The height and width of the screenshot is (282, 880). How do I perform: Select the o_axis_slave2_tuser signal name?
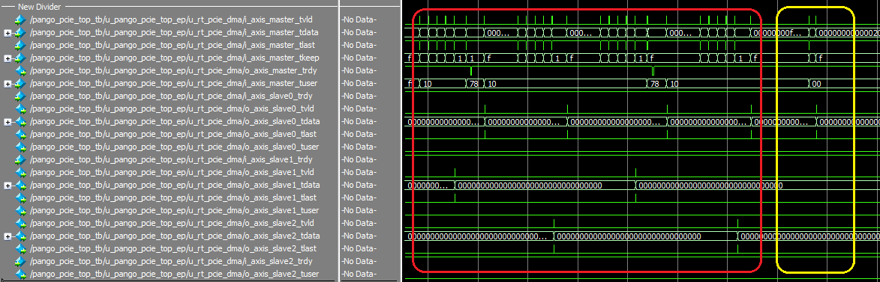point(174,275)
